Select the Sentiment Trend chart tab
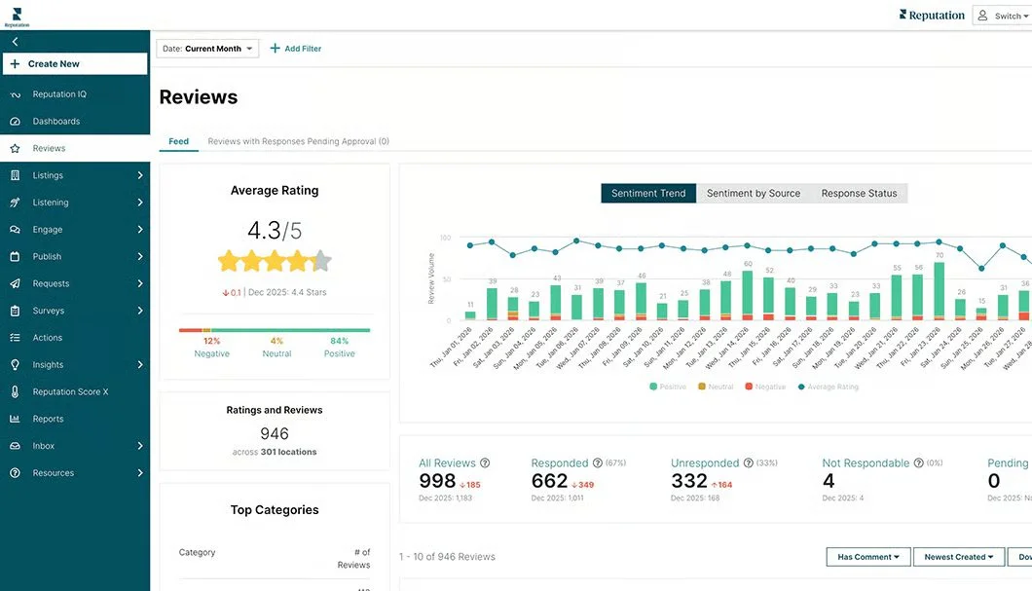The height and width of the screenshot is (591, 1032). tap(648, 194)
